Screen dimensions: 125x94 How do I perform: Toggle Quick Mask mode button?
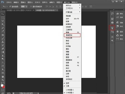tap(3, 90)
